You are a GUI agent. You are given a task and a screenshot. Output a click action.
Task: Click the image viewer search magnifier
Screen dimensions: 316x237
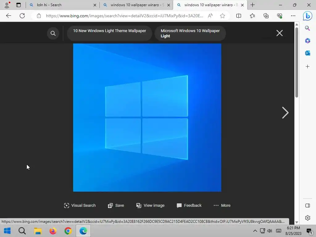coord(53,33)
